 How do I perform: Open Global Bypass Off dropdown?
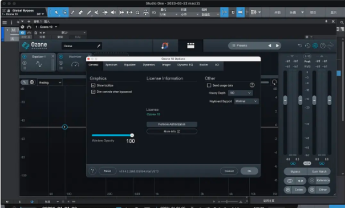40,14
